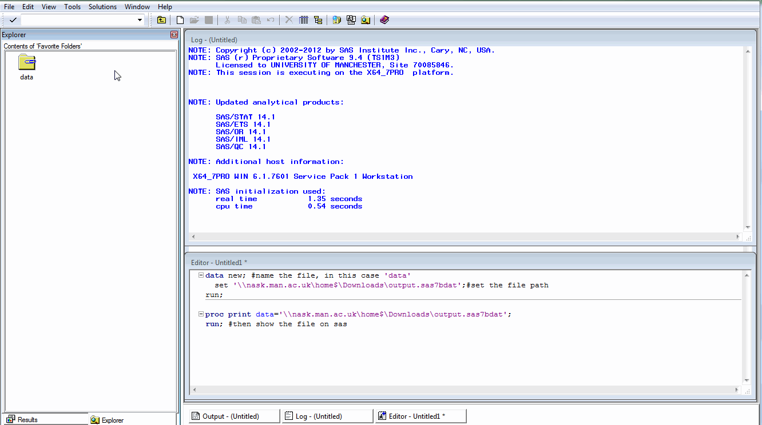This screenshot has height=425, width=762.
Task: Collapse the data new code block
Action: pos(201,275)
